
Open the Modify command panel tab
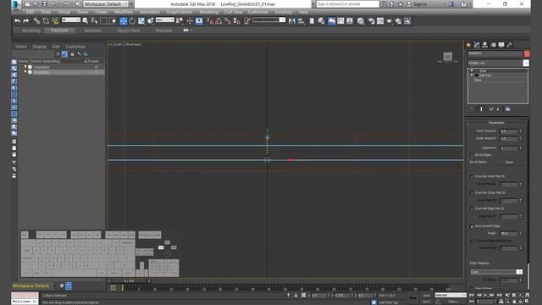tap(477, 45)
